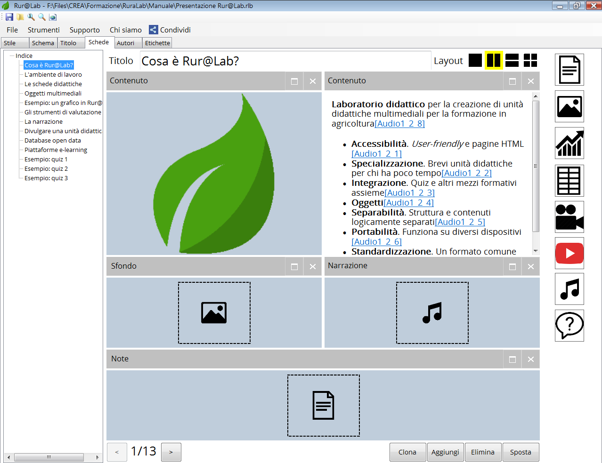Click the globe page export toolbar icon
Viewport: 602px width, 463px height.
(53, 17)
